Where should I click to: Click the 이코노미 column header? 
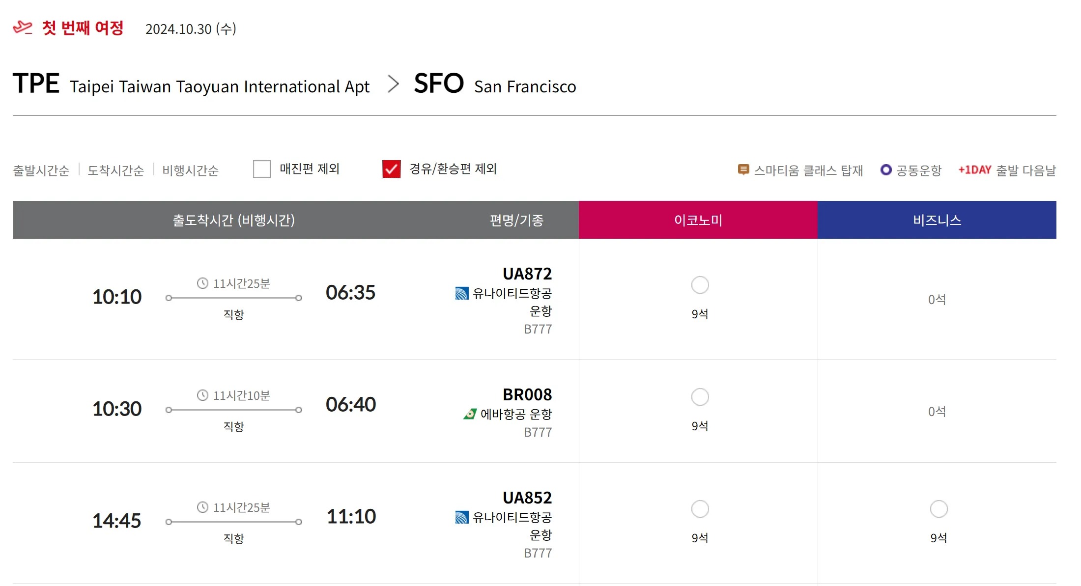tap(698, 220)
